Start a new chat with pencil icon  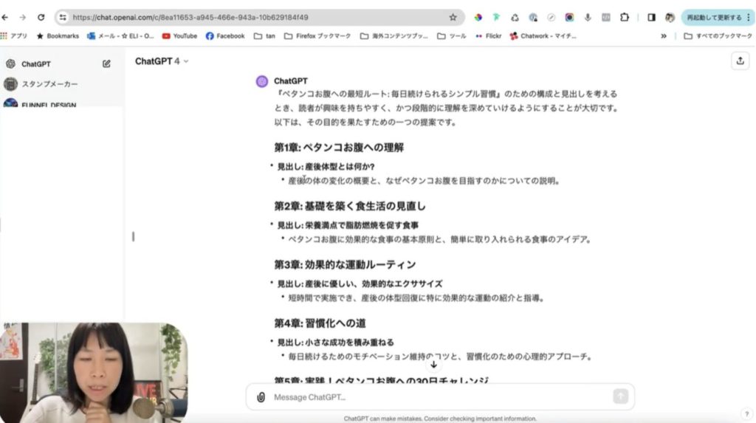point(106,63)
